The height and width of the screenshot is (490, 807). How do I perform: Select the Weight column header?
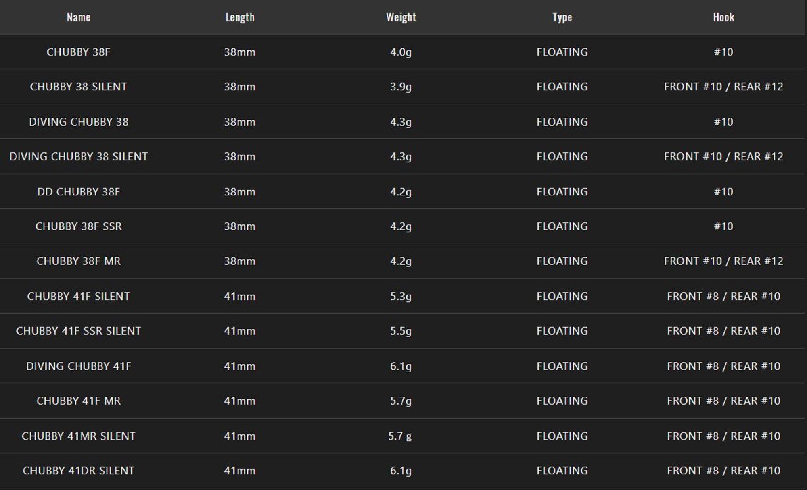coord(401,17)
